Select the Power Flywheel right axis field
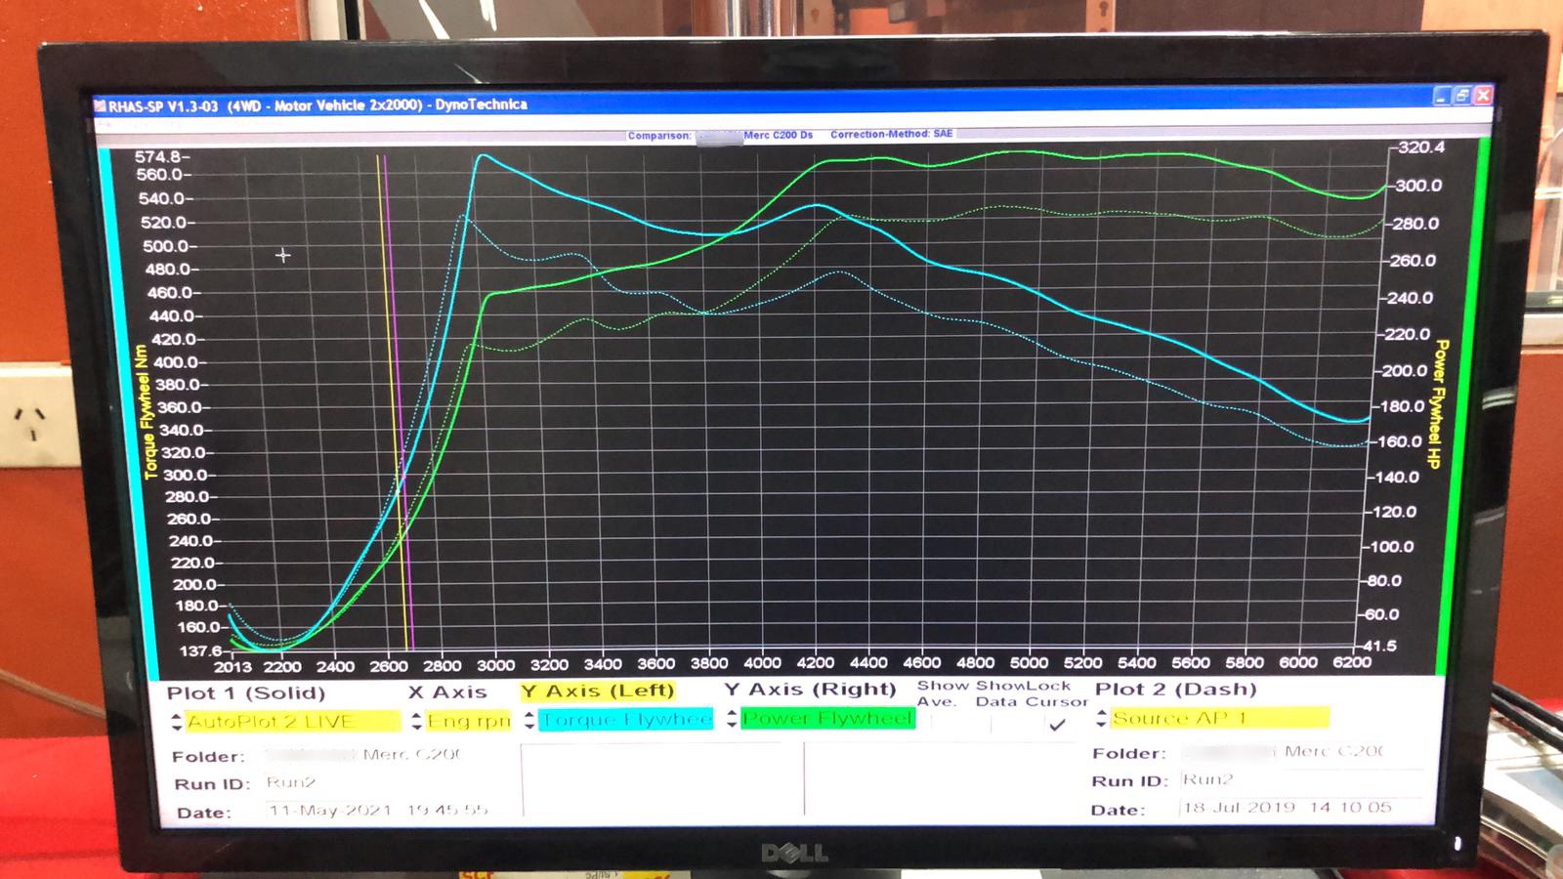 (827, 719)
